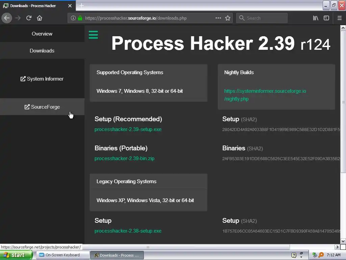346x260 pixels.
Task: Click the horizontal scrollbar right arrow
Action: pos(337,247)
